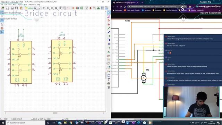Open the Inspect menu in Eeschema
The height and width of the screenshot is (125, 222).
click(x=20, y=5)
